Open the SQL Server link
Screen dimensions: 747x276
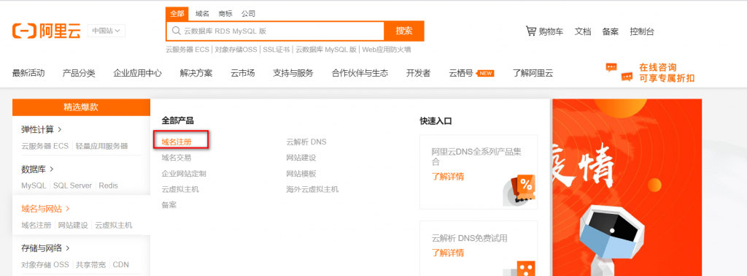72,185
